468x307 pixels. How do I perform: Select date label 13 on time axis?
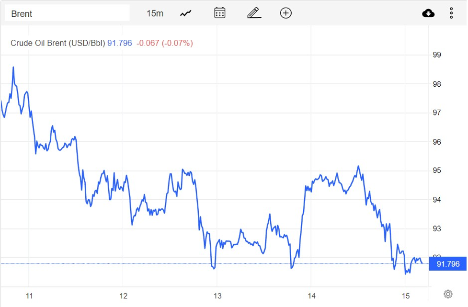[217, 296]
